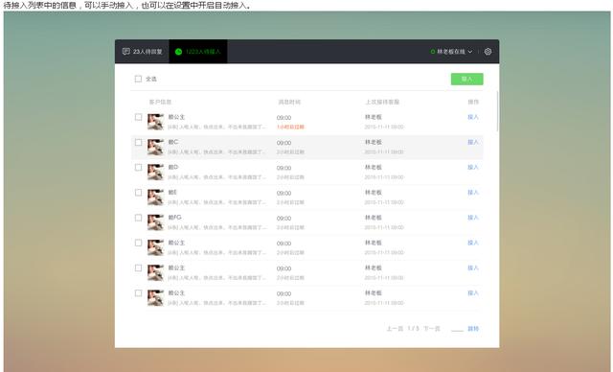Image resolution: width=613 pixels, height=372 pixels.
Task: Click the customer name 赖E
Action: [x=172, y=192]
